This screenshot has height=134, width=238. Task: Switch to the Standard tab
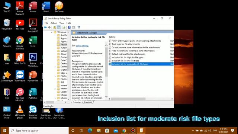coord(88,102)
